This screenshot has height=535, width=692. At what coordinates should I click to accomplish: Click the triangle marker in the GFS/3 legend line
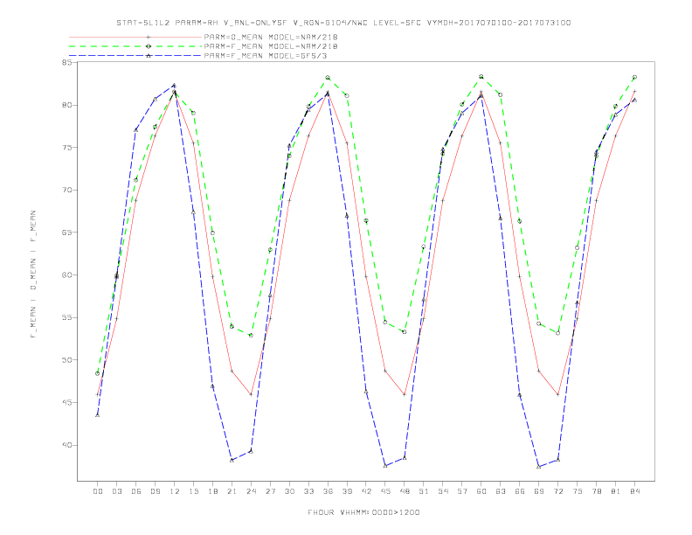[149, 56]
